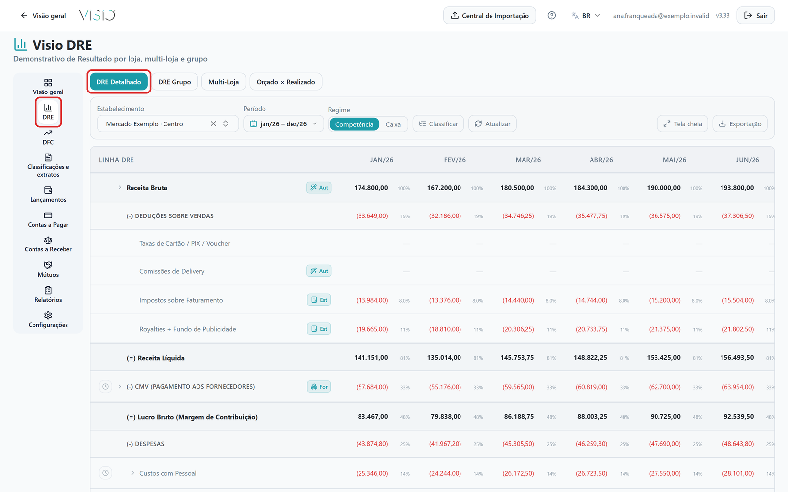Image resolution: width=788 pixels, height=492 pixels.
Task: Select the Competência regime
Action: tap(355, 124)
